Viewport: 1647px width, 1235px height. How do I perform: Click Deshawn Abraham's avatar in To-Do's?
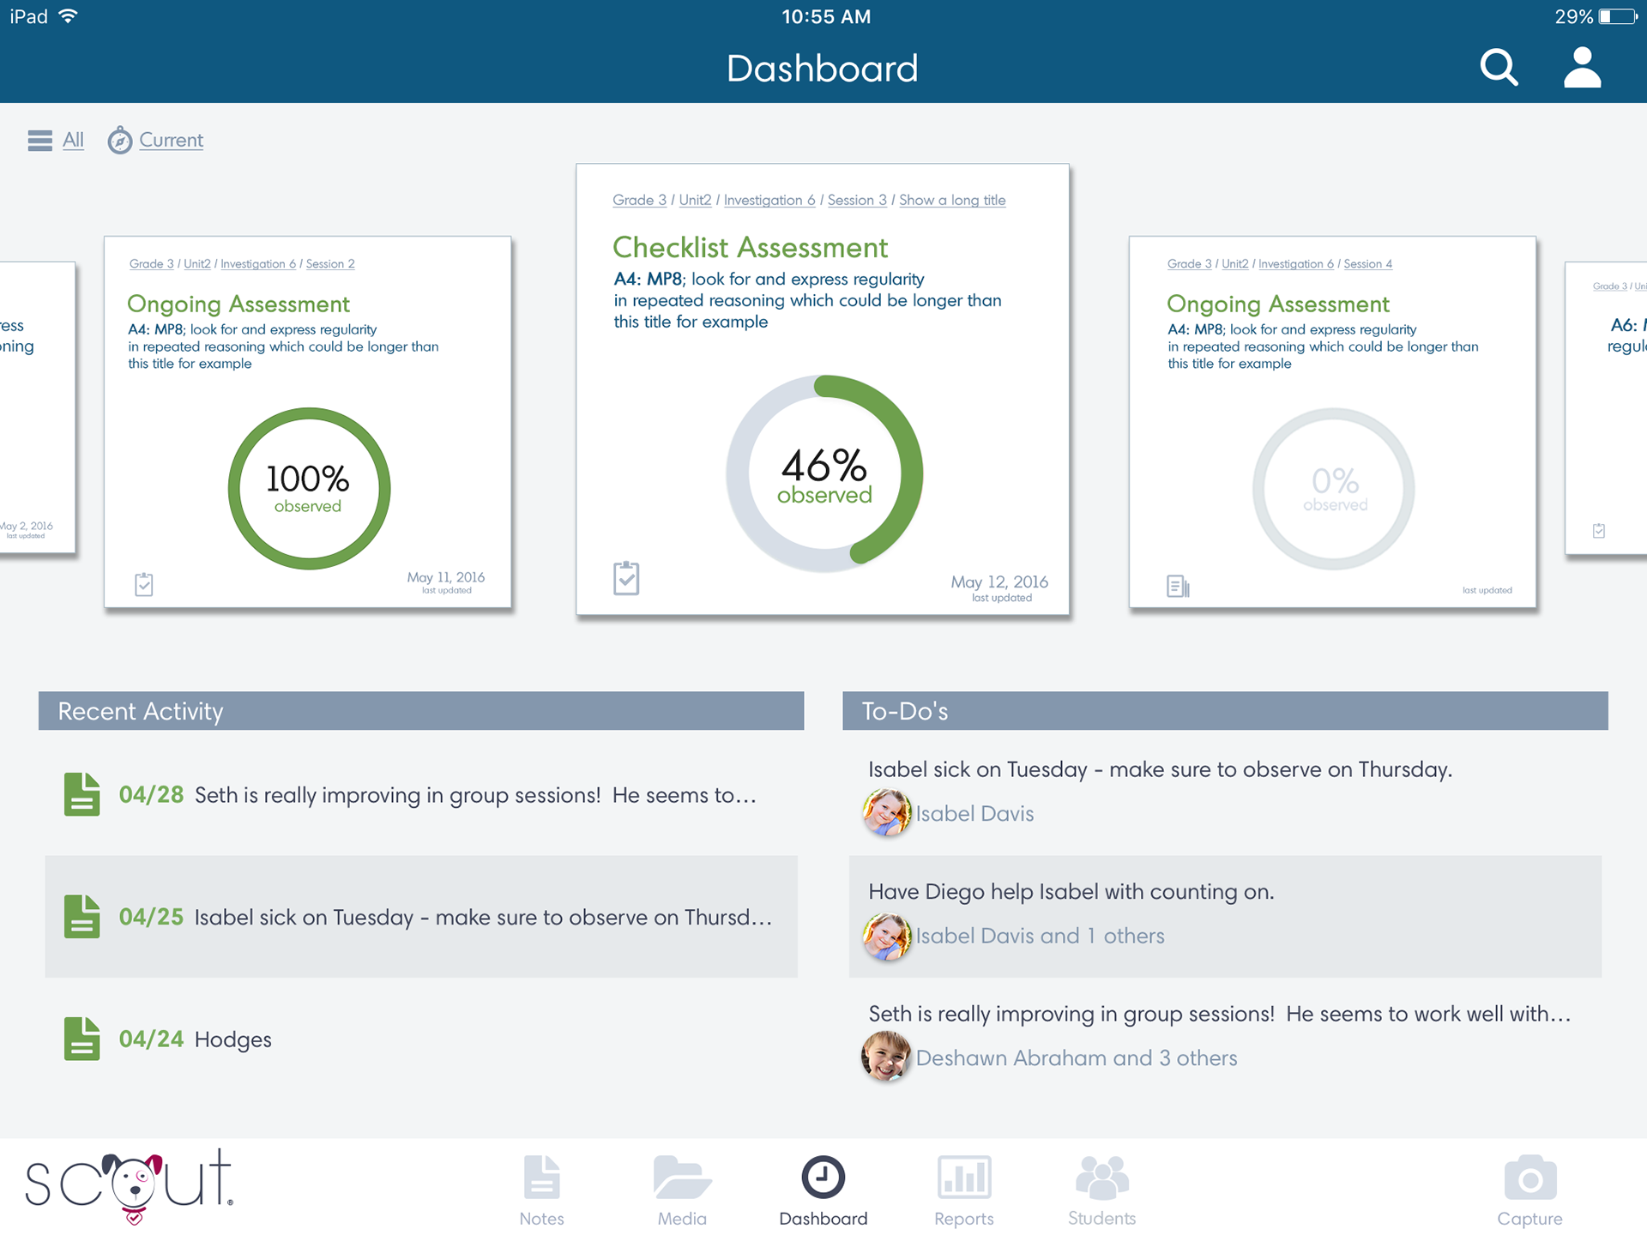pyautogui.click(x=886, y=1057)
